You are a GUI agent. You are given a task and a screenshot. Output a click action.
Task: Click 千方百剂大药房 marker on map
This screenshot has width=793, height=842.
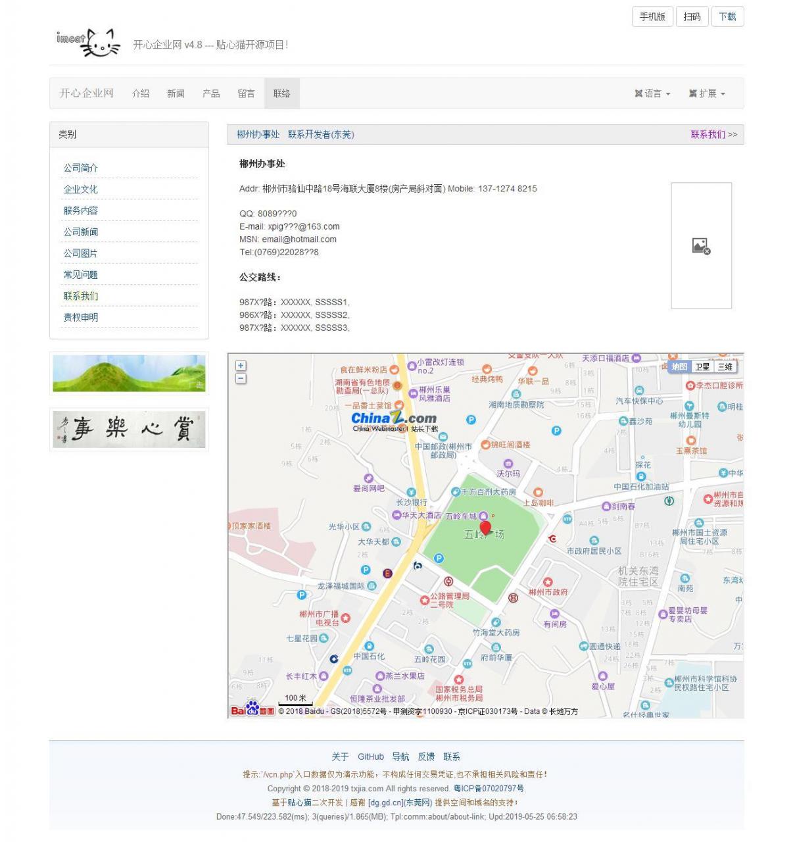[455, 492]
